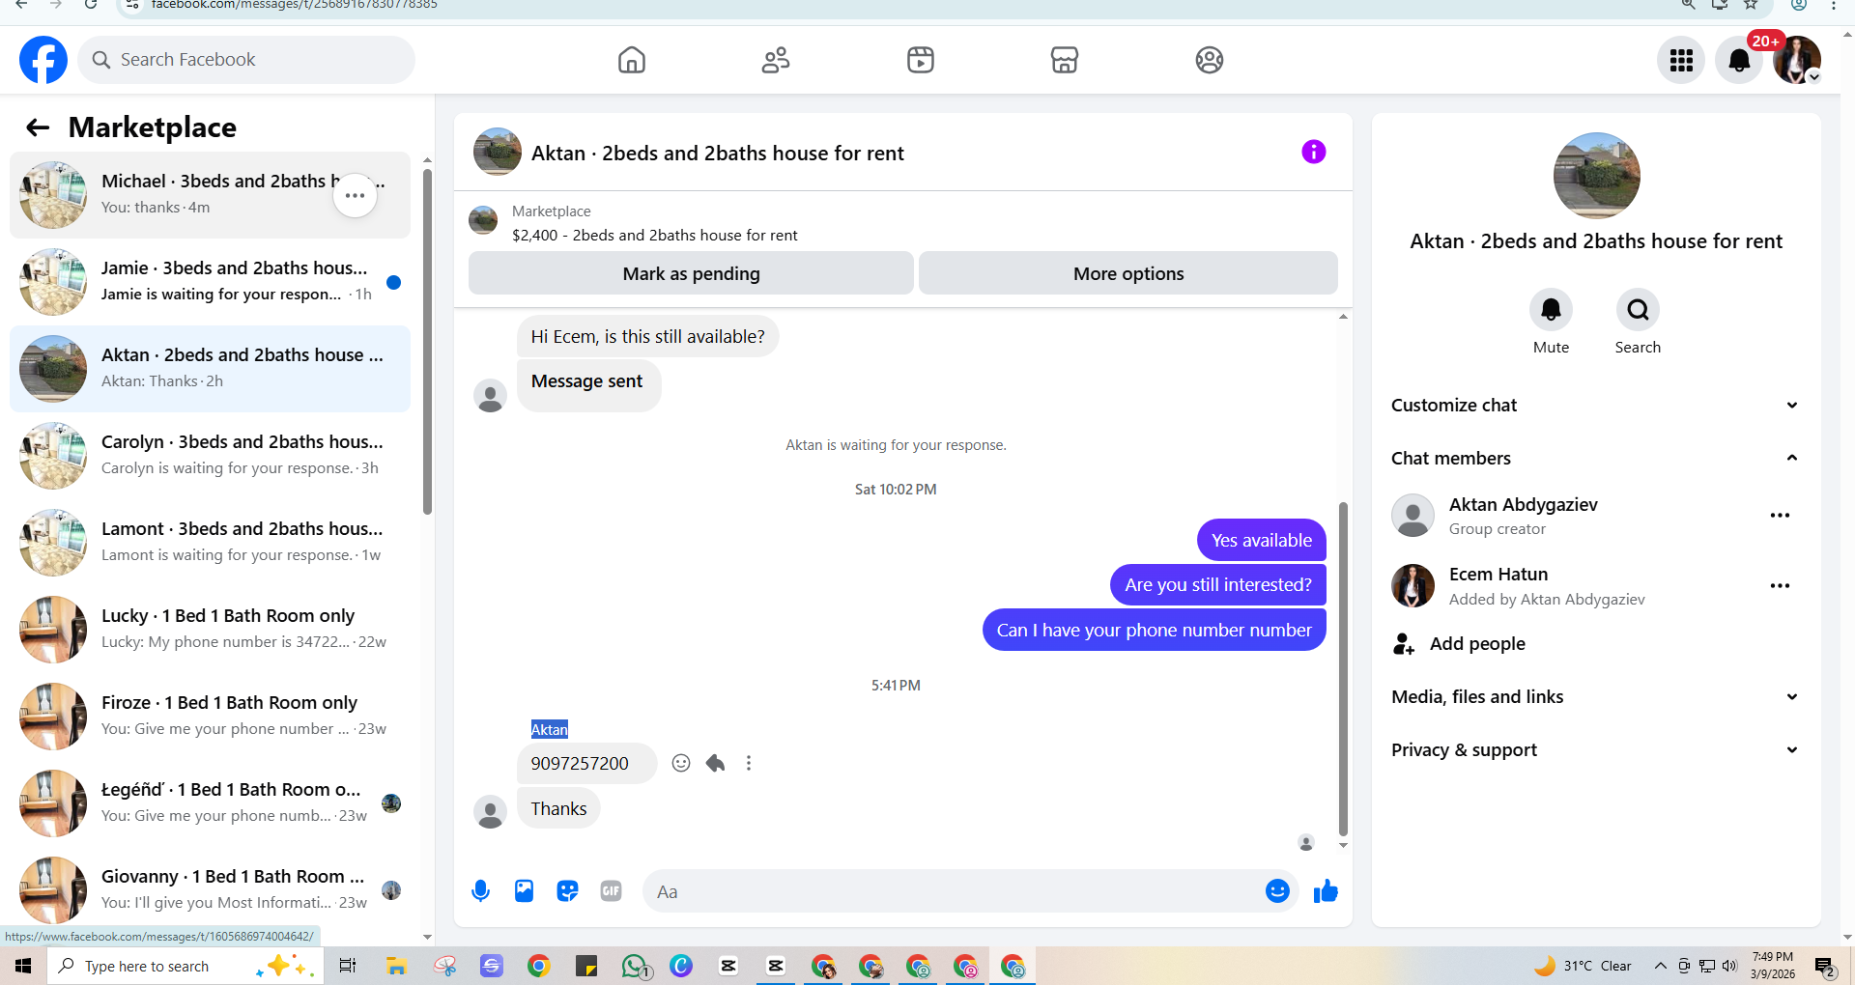1855x985 pixels.
Task: React to the 9097257200 message
Action: tap(681, 763)
